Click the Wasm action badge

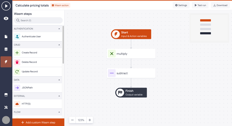pos(60,5)
